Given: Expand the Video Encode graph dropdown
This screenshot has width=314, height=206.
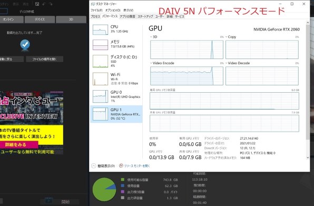Looking at the screenshot, I should [151, 63].
